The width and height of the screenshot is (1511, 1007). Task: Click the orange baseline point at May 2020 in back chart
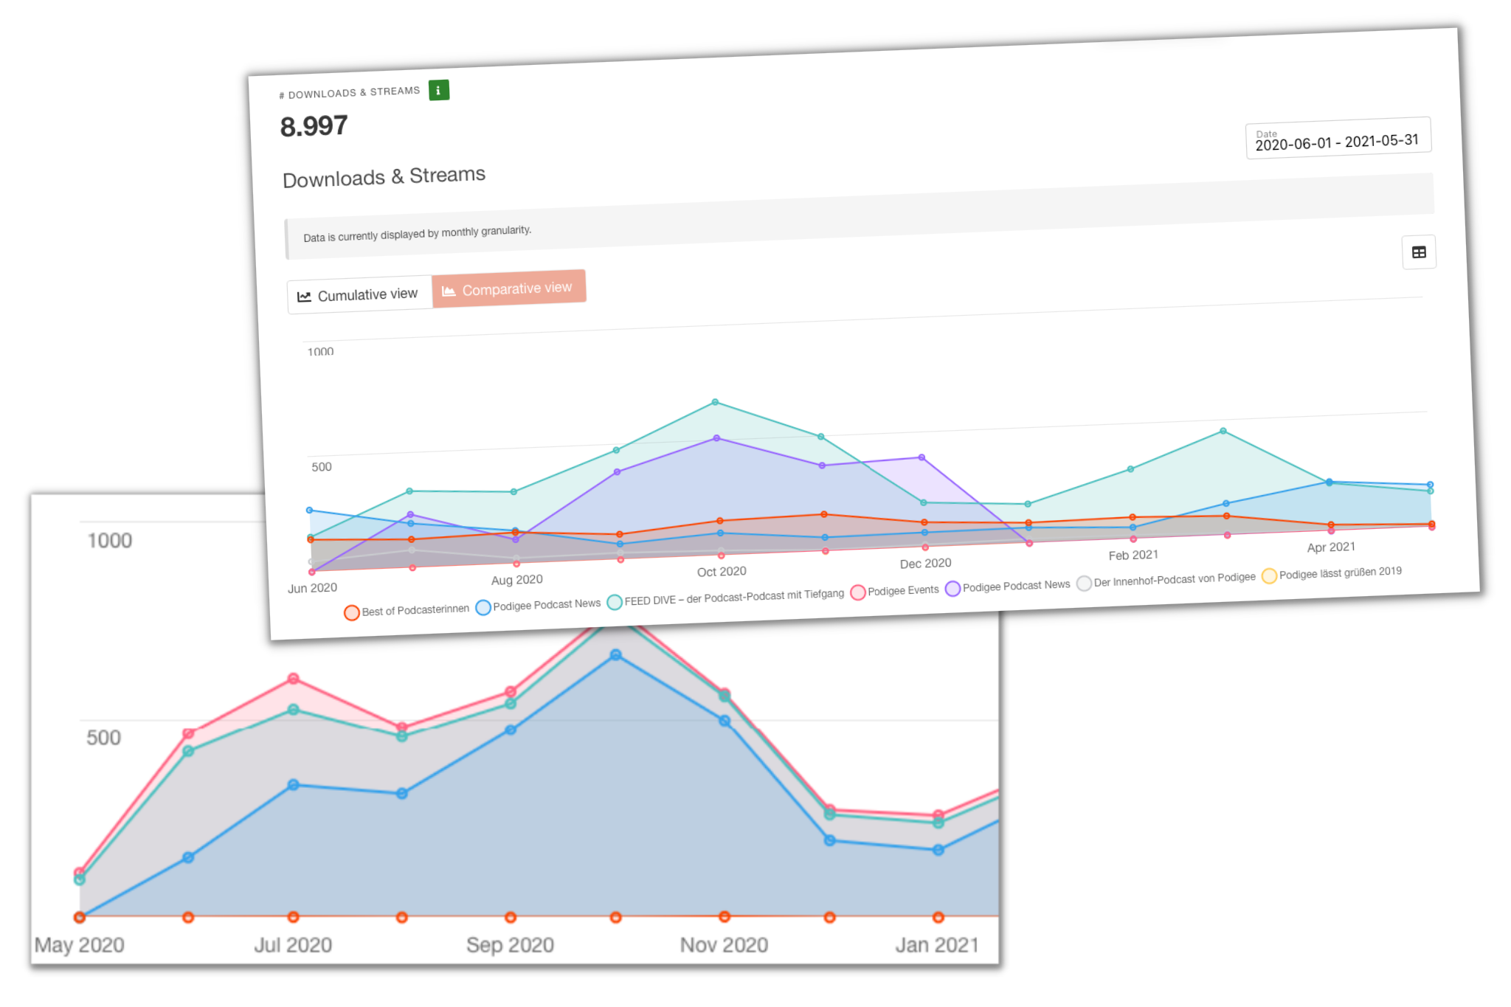[80, 917]
